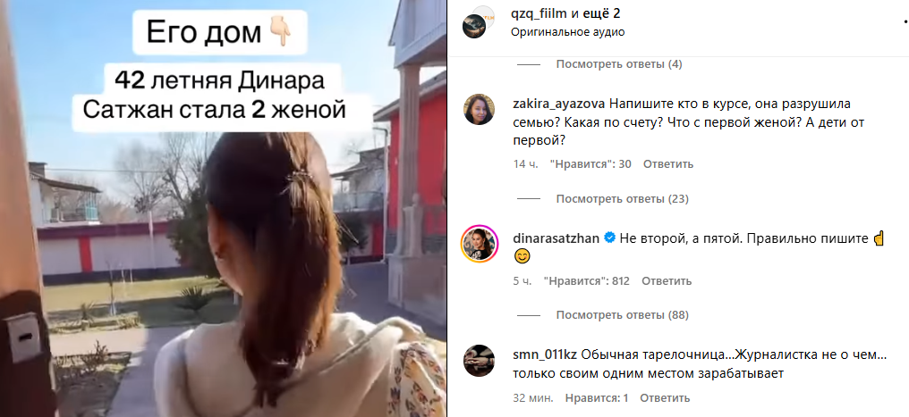Click smn_011kz's profile avatar
The image size is (909, 417).
tap(479, 361)
